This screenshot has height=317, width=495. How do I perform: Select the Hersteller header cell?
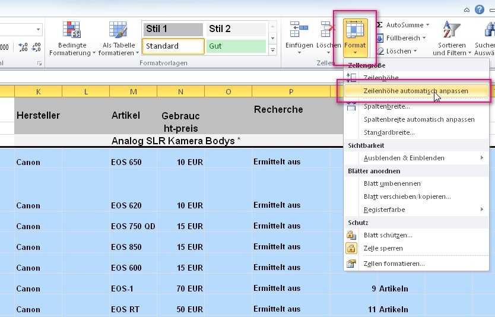38,116
